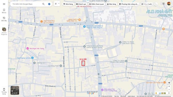Click the HEAD Hòa Bình Minh 4 pin
Screen dimensions: 173x97
(84, 27)
